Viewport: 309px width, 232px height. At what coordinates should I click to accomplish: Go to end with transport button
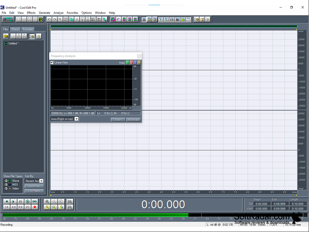pyautogui.click(x=28, y=207)
